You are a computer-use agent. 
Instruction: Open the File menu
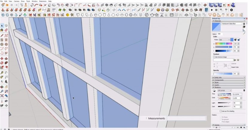click(x=1, y=1)
